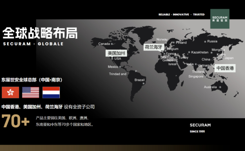The image size is (245, 151).
Task: Click the 全球战略布局 title
Action: [x=40, y=33]
